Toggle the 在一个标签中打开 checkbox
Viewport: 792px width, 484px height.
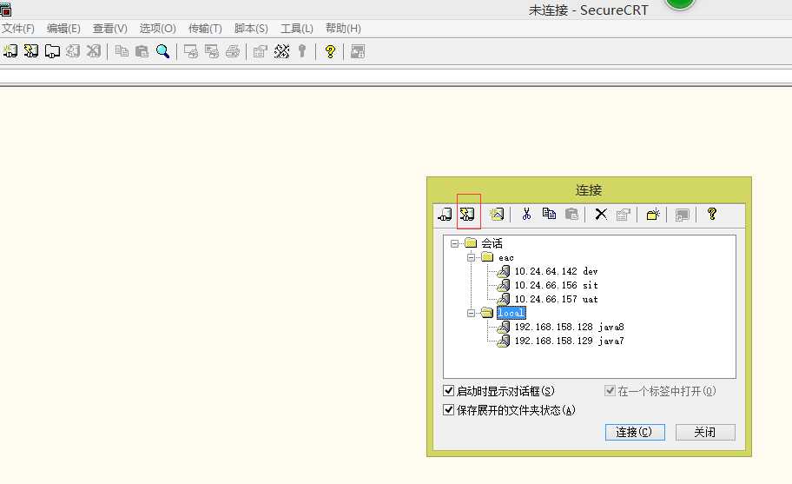pyautogui.click(x=610, y=390)
